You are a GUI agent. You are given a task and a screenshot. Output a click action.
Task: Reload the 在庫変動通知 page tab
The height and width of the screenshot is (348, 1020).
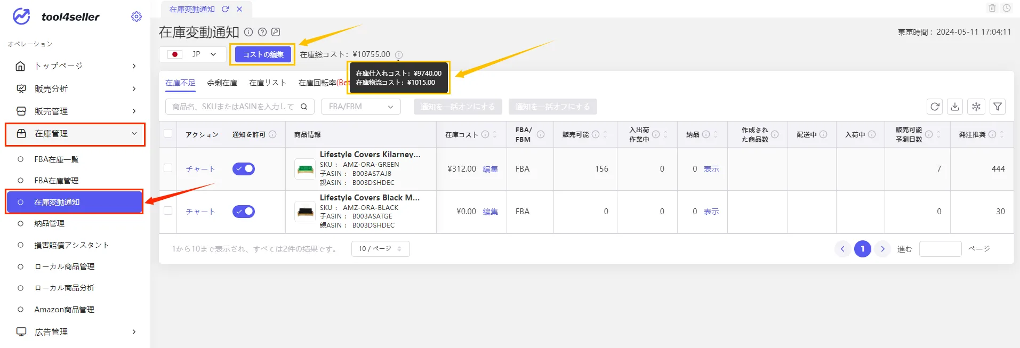coord(225,9)
